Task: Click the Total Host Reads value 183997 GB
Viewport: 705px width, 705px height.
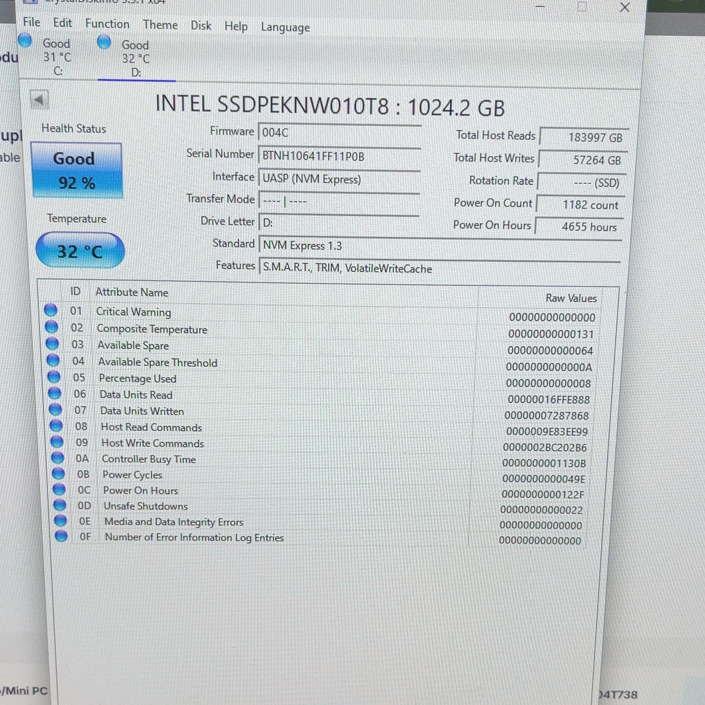Action: click(x=584, y=137)
